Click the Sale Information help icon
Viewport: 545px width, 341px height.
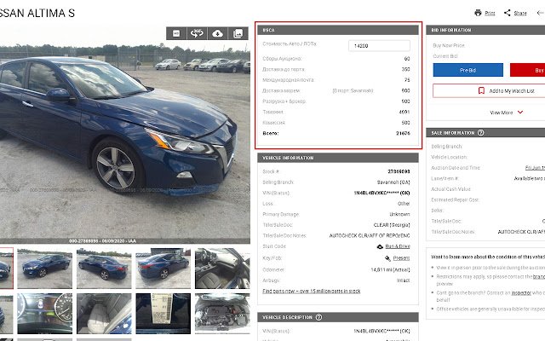480,133
